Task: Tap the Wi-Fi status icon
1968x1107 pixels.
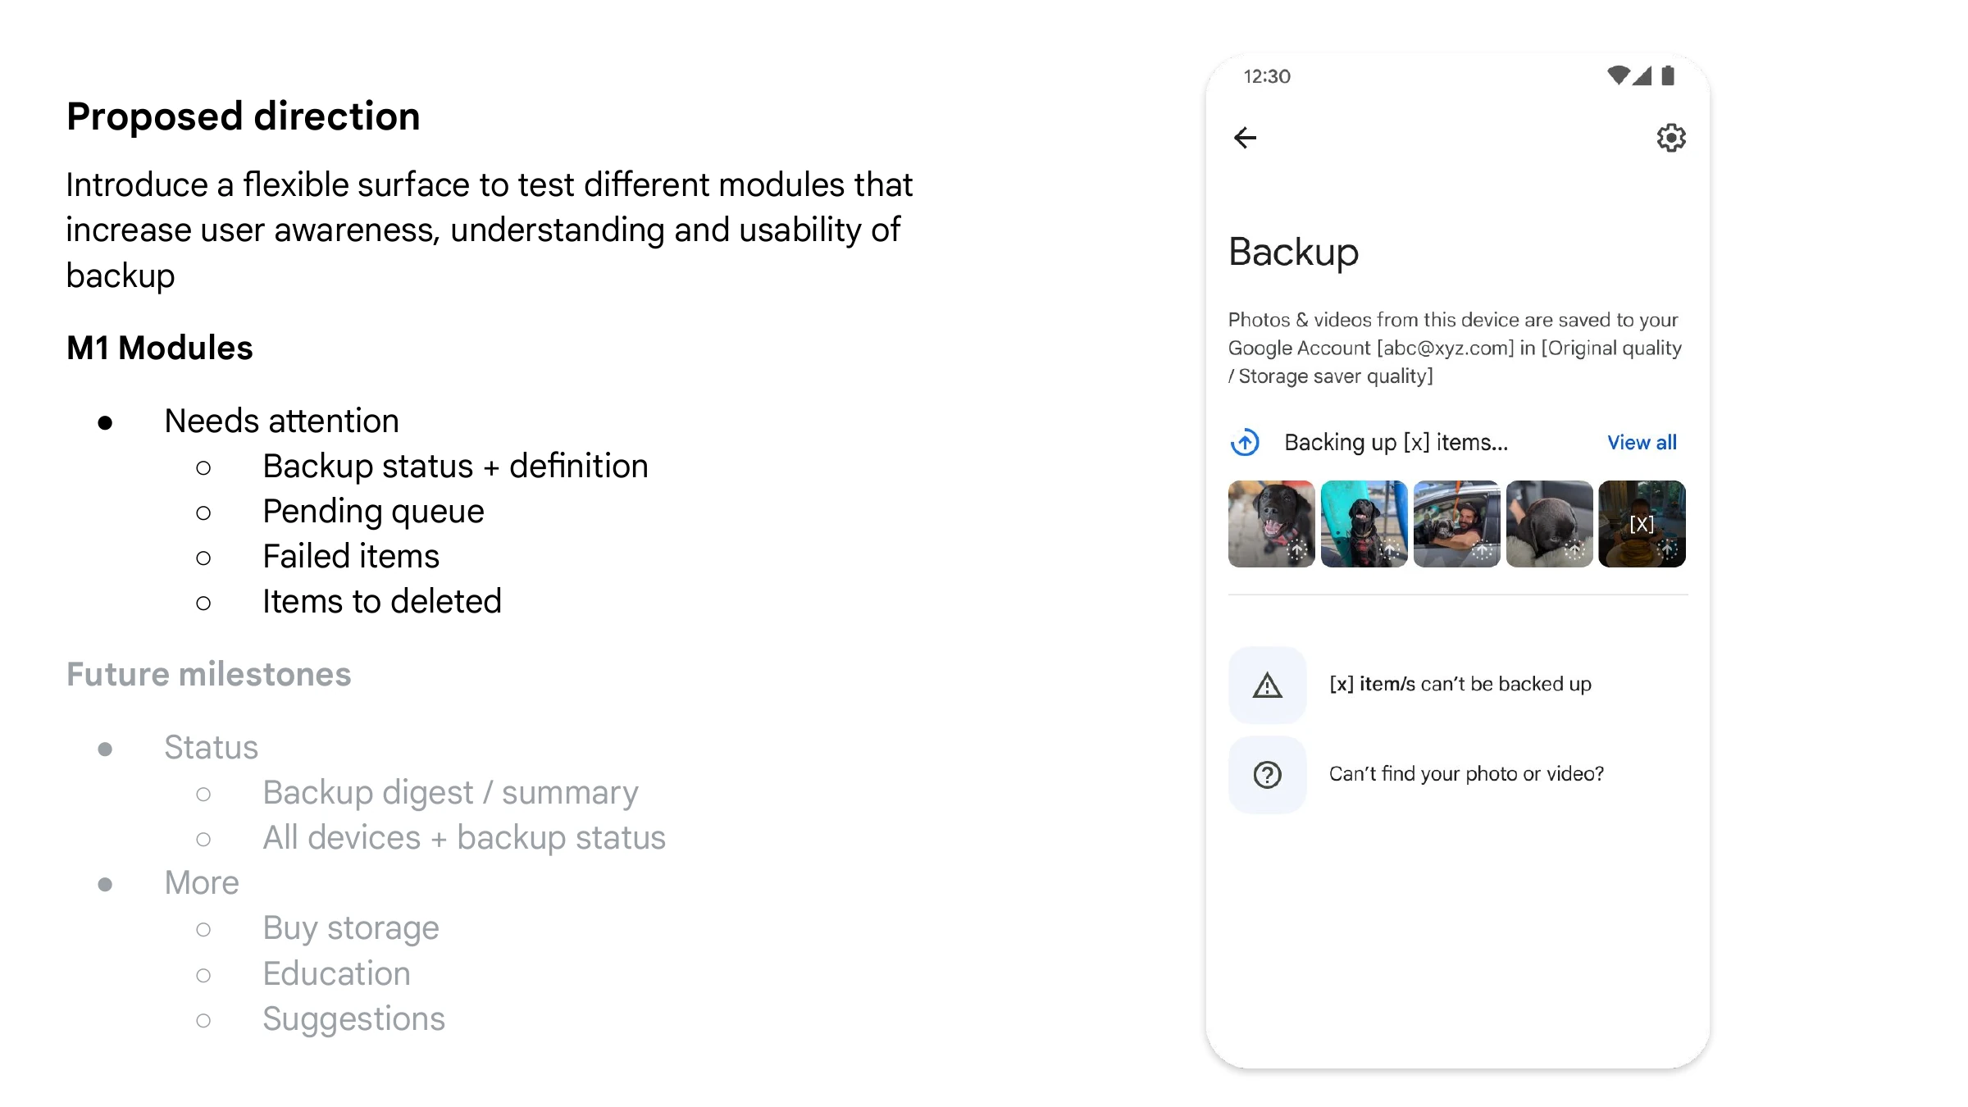Action: coord(1618,75)
